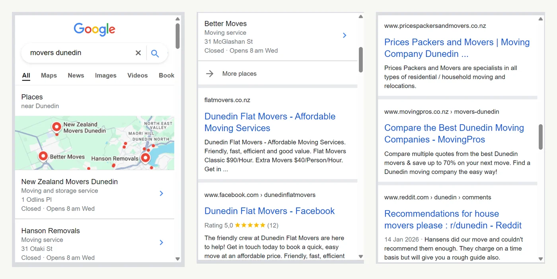Click the middle panel scrollbar thumb

tap(361, 60)
